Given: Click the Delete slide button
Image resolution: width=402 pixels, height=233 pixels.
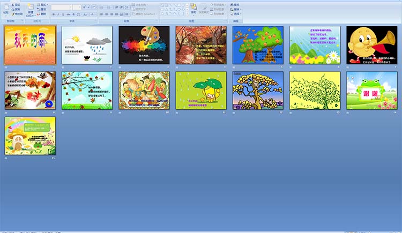Looking at the screenshot, I should (x=41, y=14).
